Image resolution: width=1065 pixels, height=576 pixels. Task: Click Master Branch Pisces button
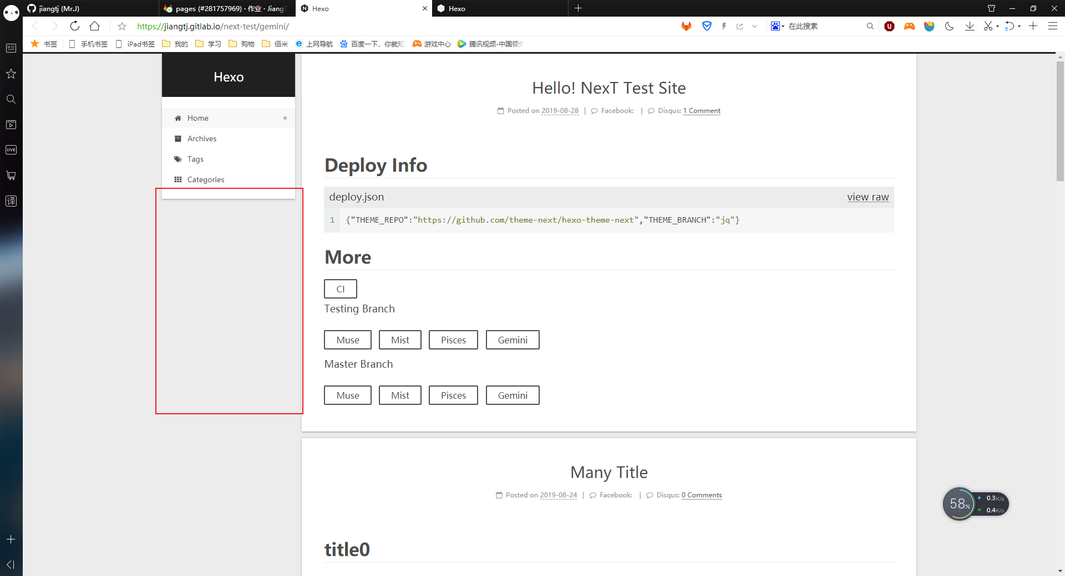click(x=453, y=395)
